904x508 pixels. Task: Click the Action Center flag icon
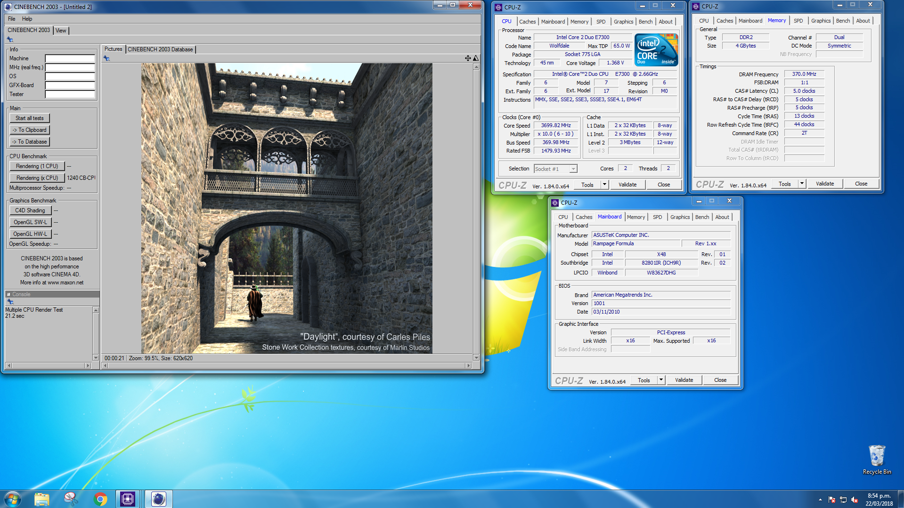point(832,500)
